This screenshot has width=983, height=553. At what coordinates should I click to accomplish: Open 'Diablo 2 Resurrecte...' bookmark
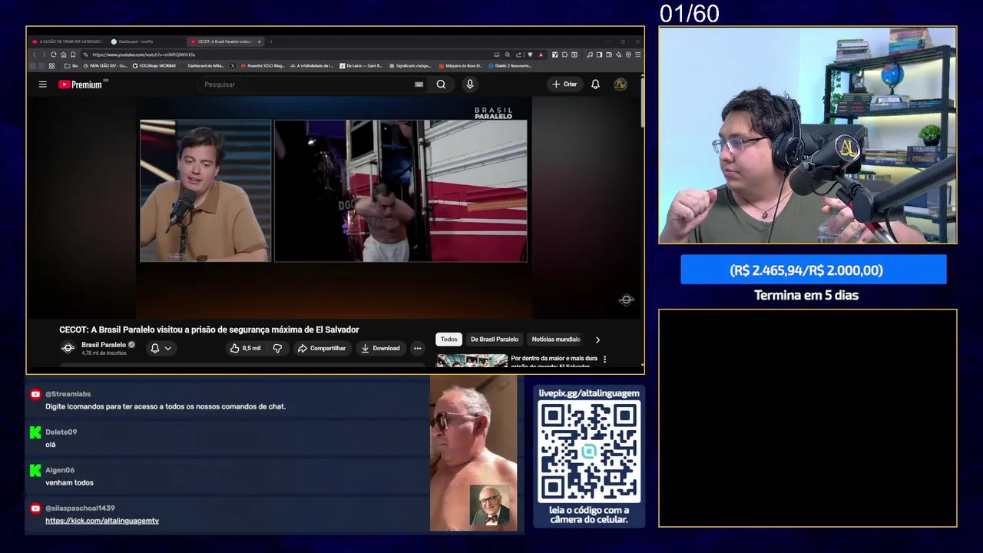pos(510,66)
